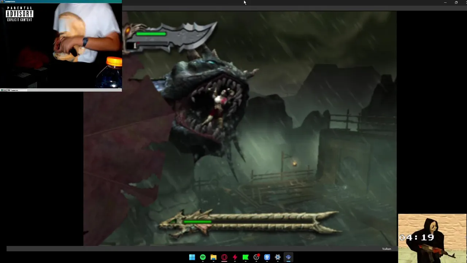Open the blue webcam app icon
This screenshot has height=263, width=467.
click(x=267, y=257)
